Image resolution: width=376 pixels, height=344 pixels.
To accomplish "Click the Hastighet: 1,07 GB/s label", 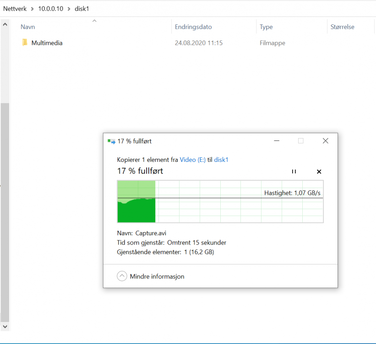I will 292,193.
